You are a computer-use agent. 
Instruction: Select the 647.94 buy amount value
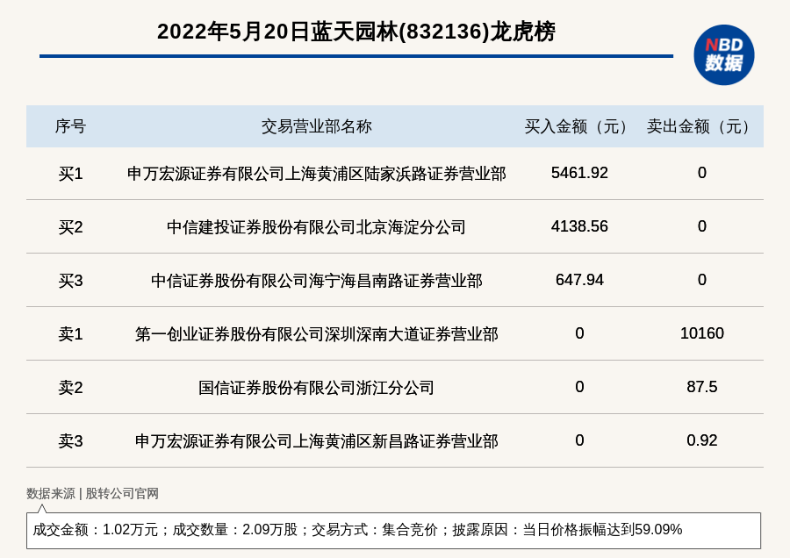pyautogui.click(x=579, y=280)
